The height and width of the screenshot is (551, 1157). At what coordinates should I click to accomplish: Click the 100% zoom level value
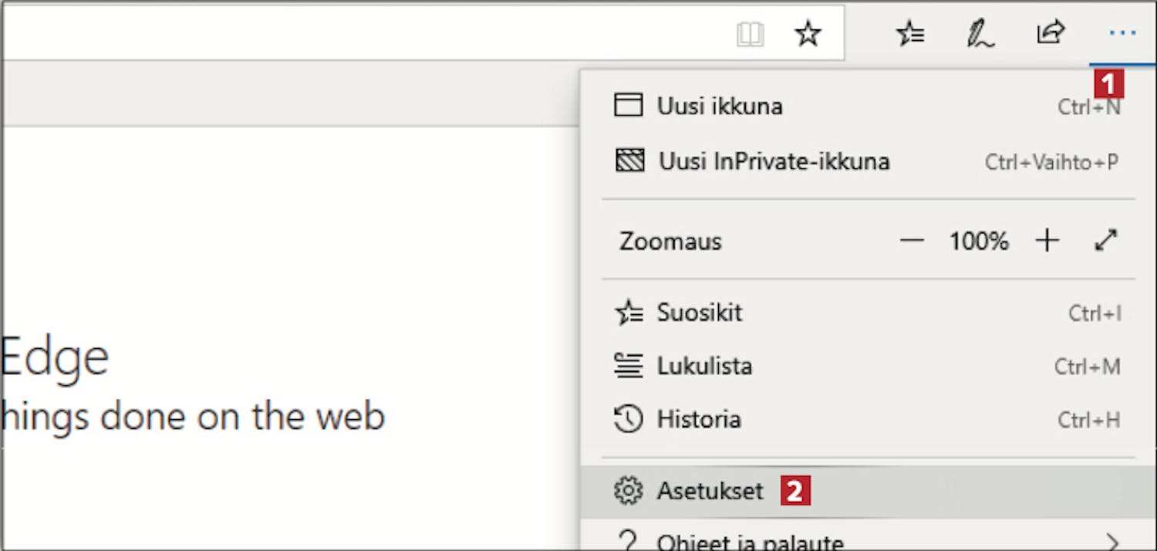pyautogui.click(x=979, y=242)
